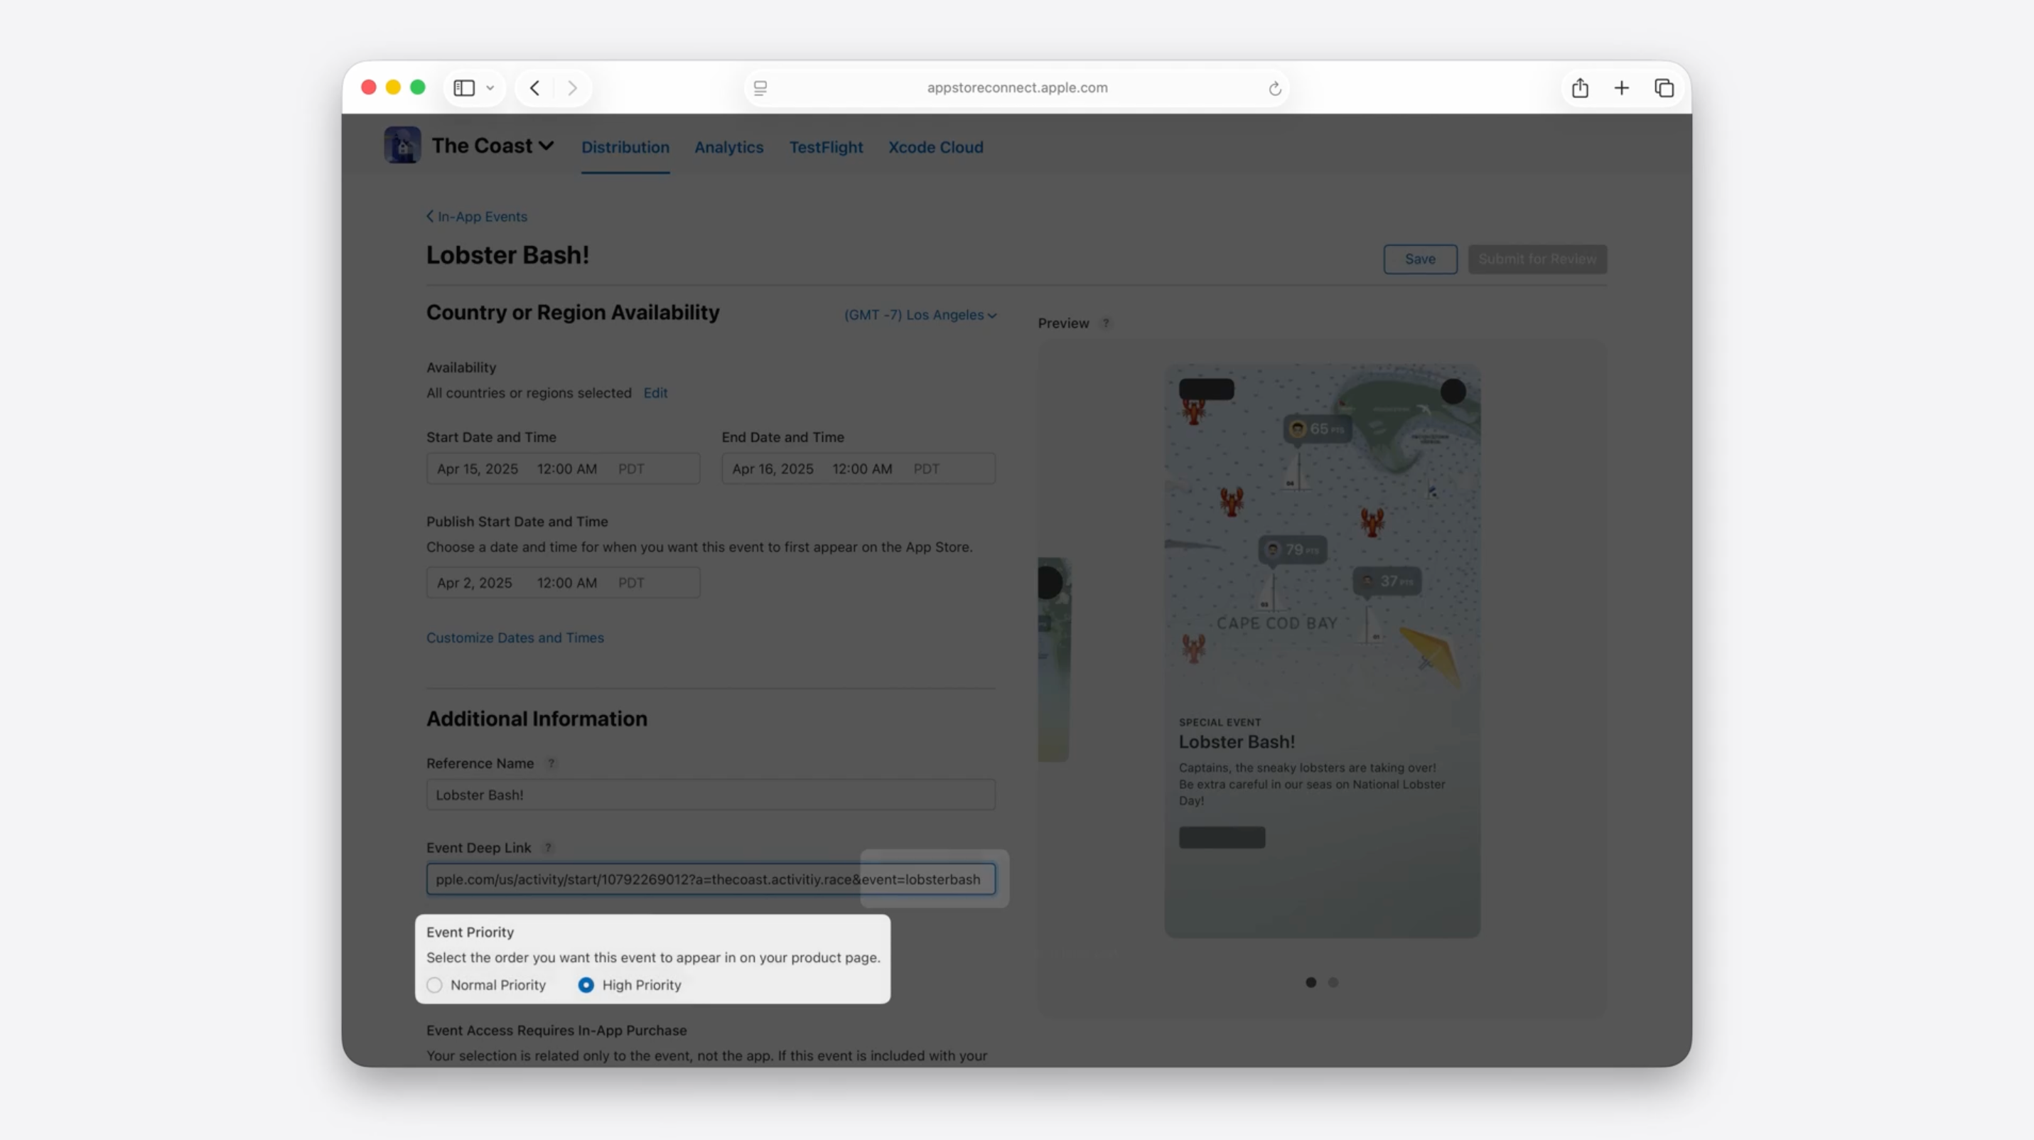Open the Los Angeles time zone dropdown
Viewport: 2034px width, 1140px height.
pyautogui.click(x=920, y=315)
